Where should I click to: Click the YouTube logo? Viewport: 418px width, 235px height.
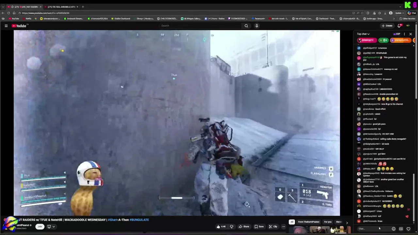pyautogui.click(x=20, y=26)
